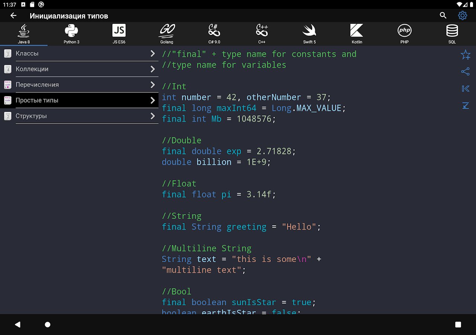Viewport: 476px width, 335px height.
Task: Switch to the PHP tab label
Action: pyautogui.click(x=405, y=42)
